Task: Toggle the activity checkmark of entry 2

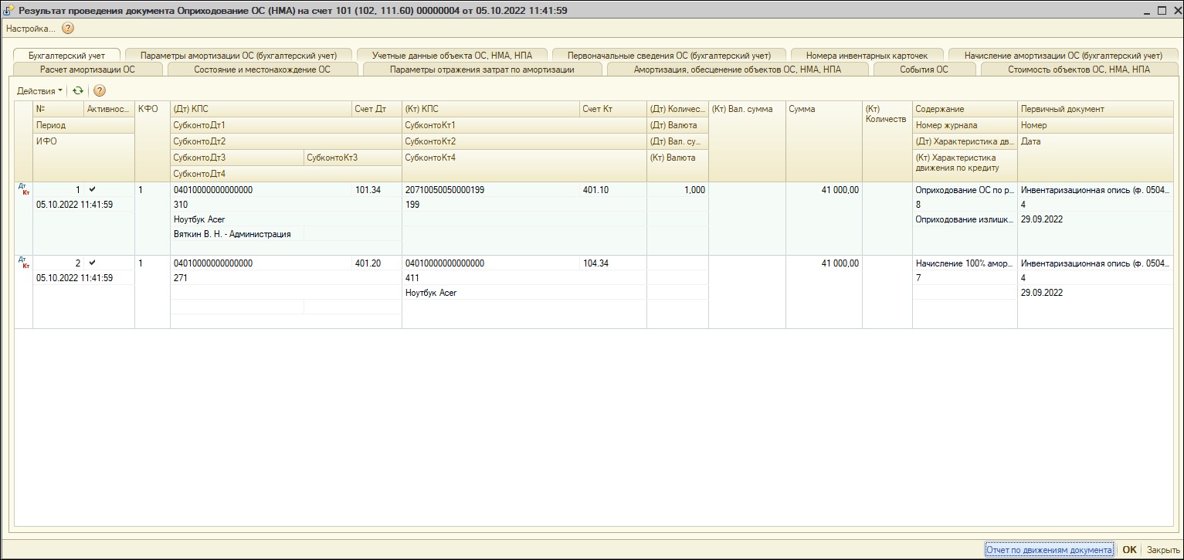Action: (93, 263)
